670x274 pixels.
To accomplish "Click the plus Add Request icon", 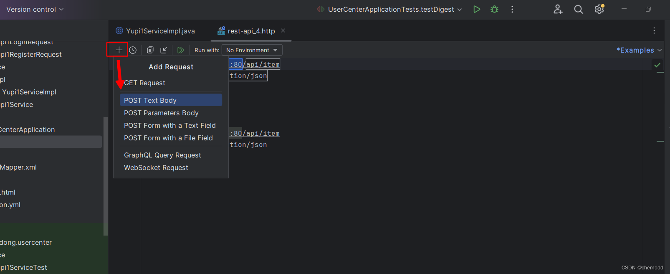I will coord(119,50).
